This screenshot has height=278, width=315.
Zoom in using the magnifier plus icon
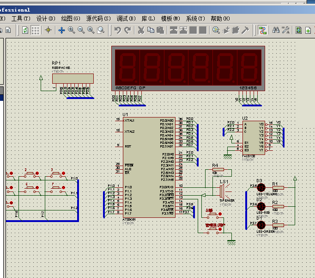click(x=71, y=30)
